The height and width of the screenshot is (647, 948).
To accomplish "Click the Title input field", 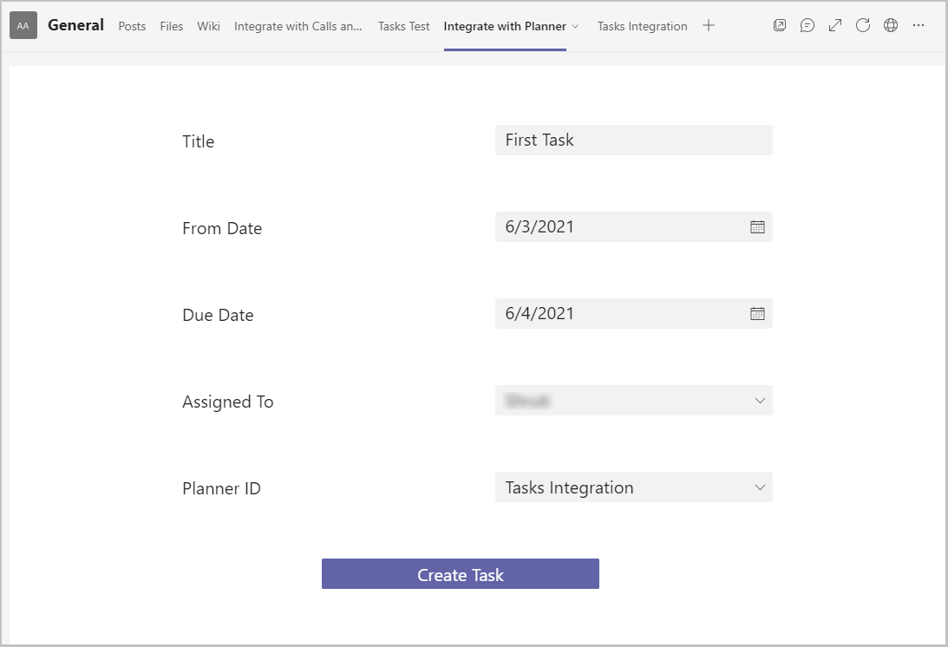I will click(x=633, y=141).
